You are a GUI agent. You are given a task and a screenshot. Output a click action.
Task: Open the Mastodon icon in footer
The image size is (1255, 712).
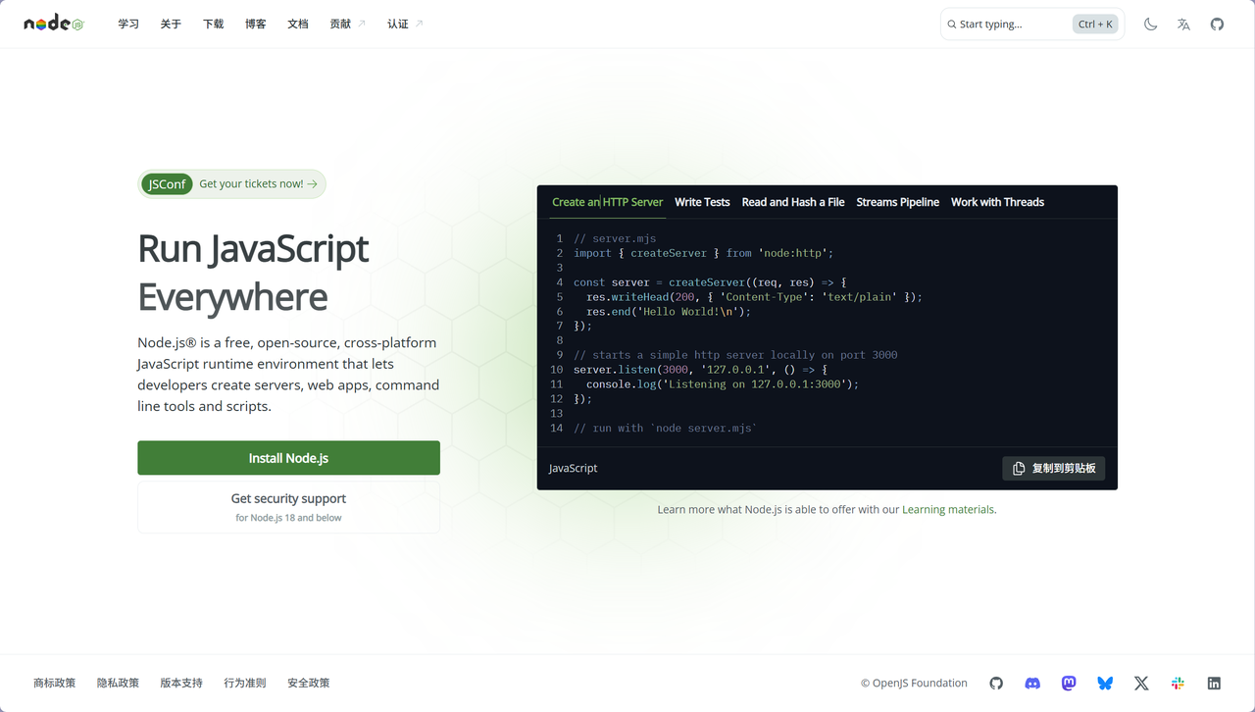[1069, 684]
